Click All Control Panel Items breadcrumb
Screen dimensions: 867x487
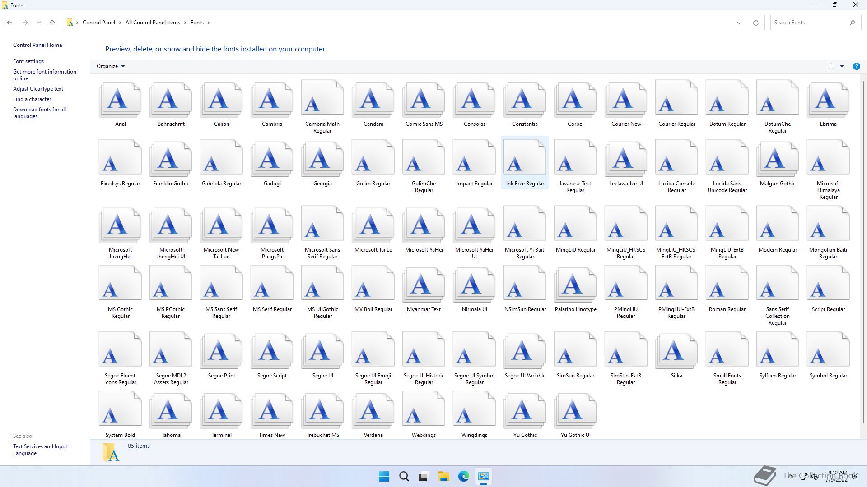click(153, 23)
